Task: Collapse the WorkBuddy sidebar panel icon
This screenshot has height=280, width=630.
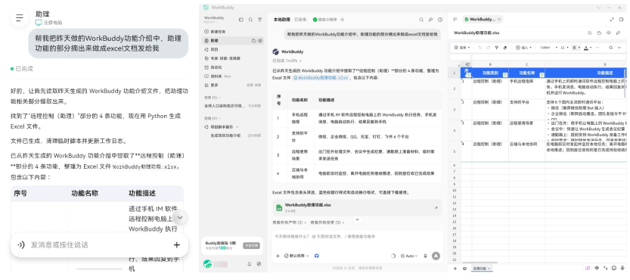Action: 241,20
